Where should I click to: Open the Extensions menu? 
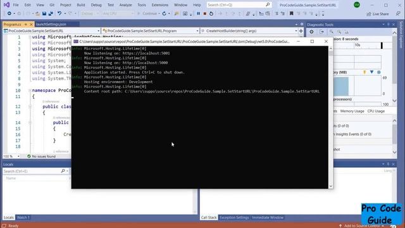(x=160, y=5)
